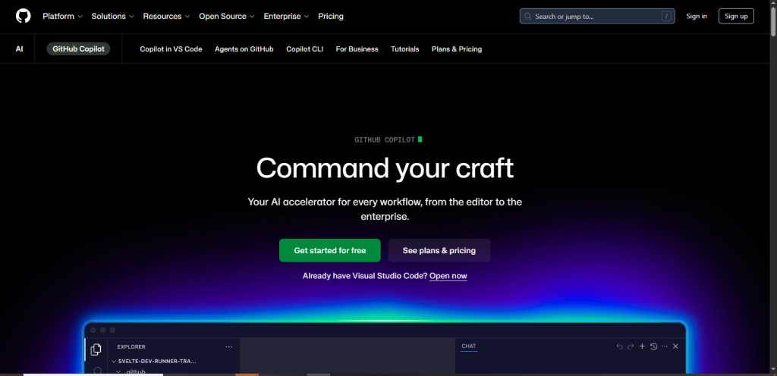
Task: Select the Explorer files icon in editor
Action: click(96, 349)
